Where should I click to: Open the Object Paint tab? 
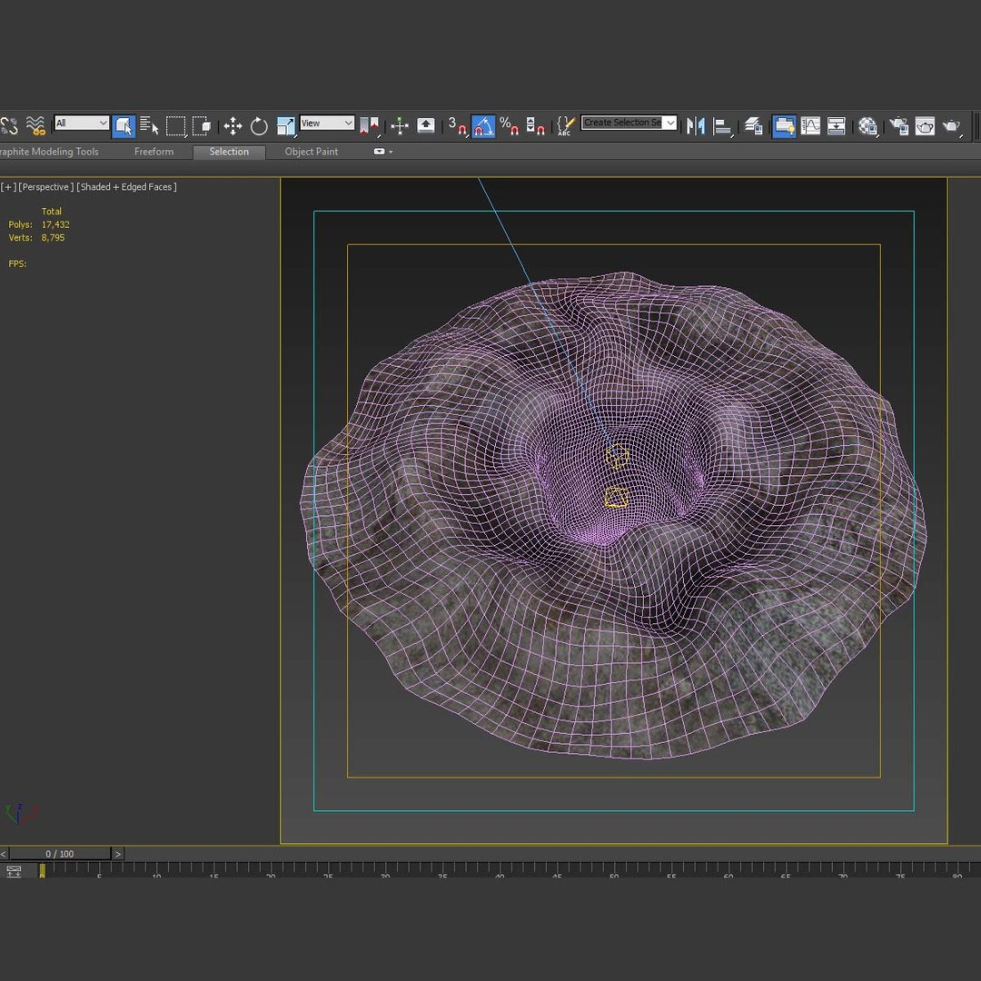(x=312, y=152)
